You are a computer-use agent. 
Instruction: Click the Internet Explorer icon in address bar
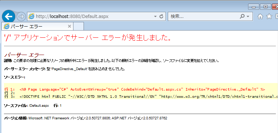pyautogui.click(x=31, y=17)
